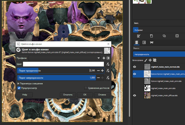Toggle lock alpha channel checkerboard icon
Viewport: 185px width, 125px height.
[x=155, y=60]
